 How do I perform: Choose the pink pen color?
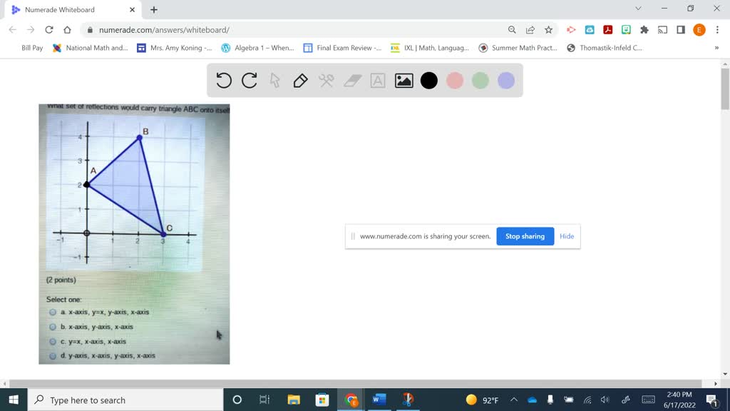point(455,81)
